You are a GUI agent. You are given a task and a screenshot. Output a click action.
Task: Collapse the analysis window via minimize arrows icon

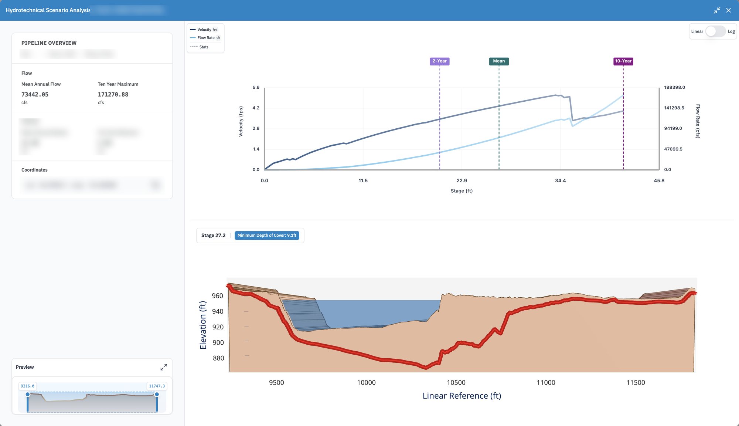pyautogui.click(x=717, y=10)
